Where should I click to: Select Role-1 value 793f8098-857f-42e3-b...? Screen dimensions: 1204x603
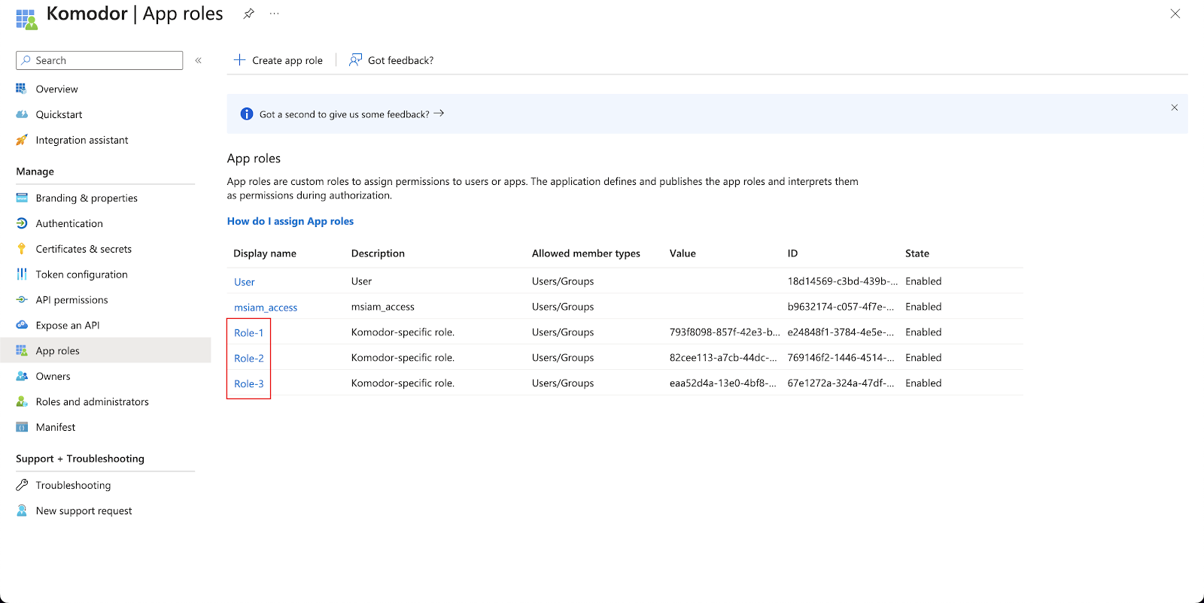(725, 332)
